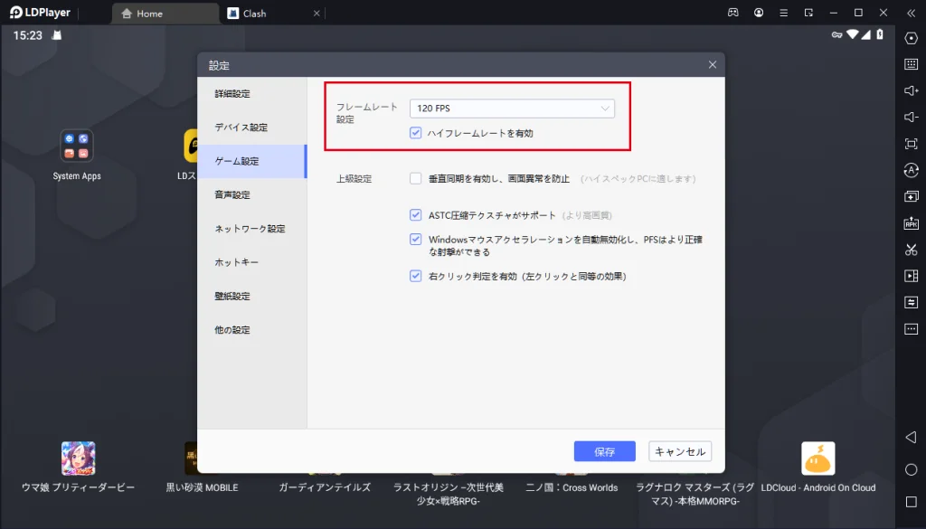Click the Install APK icon in sidebar
The width and height of the screenshot is (926, 529).
(912, 222)
